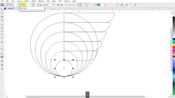Click the change direction arc icon
The width and height of the screenshot is (175, 98).
tap(91, 5)
